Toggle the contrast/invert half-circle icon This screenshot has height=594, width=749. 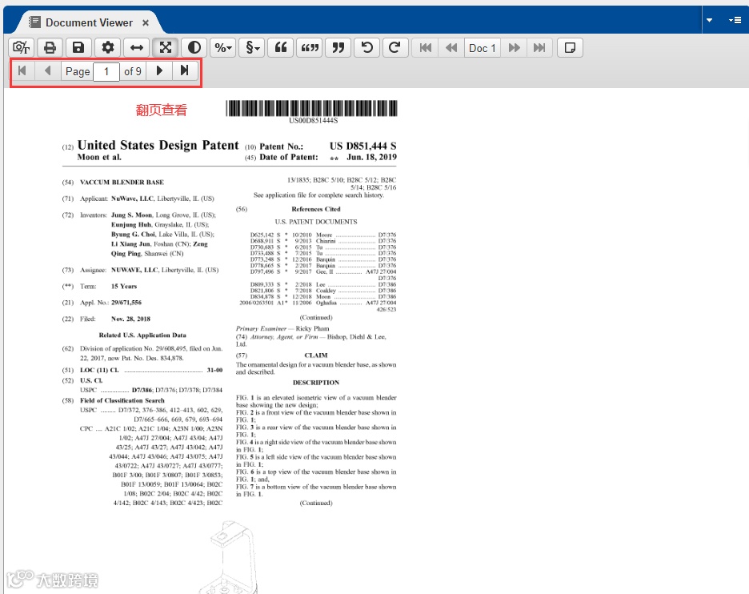coord(194,48)
